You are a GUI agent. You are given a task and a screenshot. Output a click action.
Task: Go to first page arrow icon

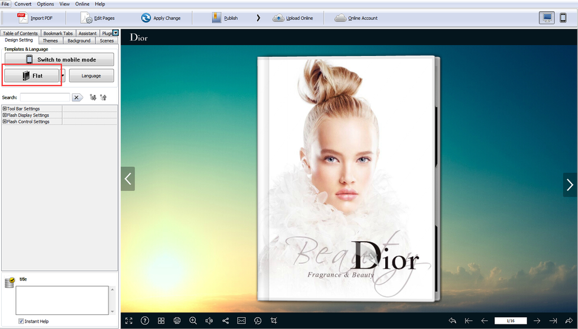(x=468, y=321)
